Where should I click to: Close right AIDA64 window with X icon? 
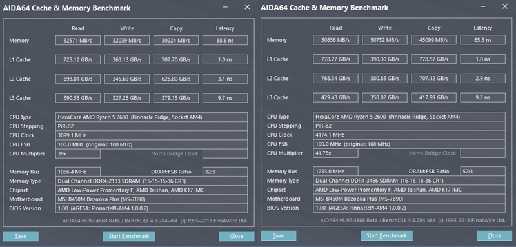click(x=505, y=6)
